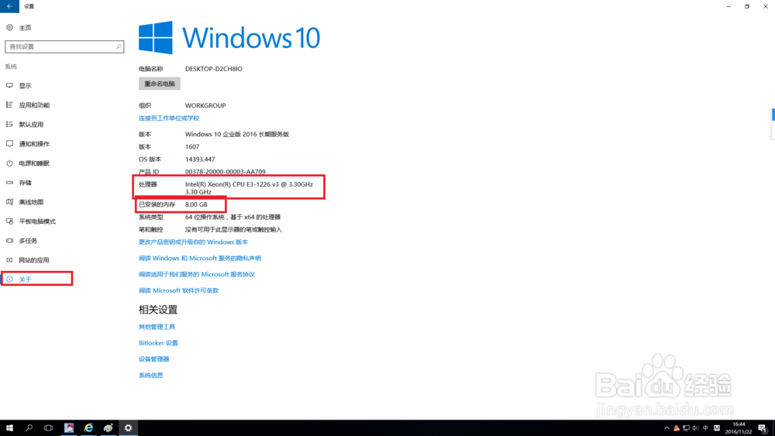Click the QQ penguin tray icon
Viewport: 775px width, 436px height.
[676, 428]
